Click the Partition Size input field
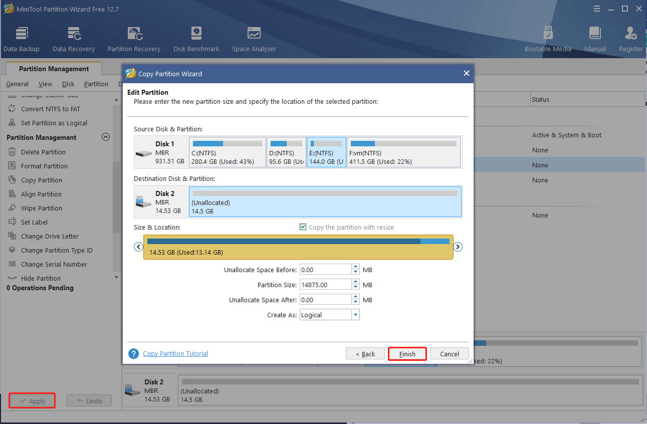 [x=326, y=285]
